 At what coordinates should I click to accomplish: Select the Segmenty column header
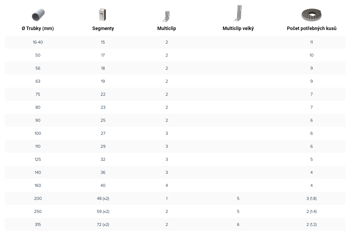pyautogui.click(x=103, y=28)
